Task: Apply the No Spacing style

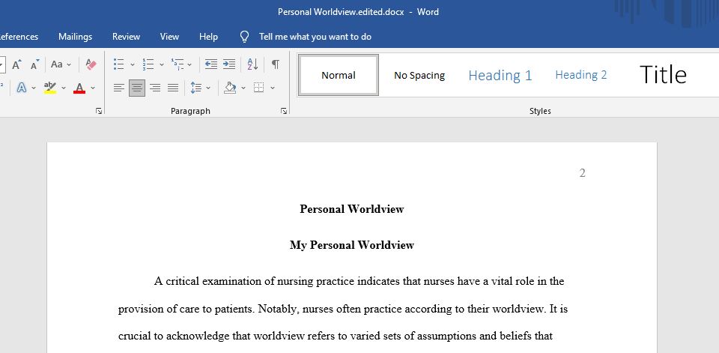Action: (x=419, y=75)
